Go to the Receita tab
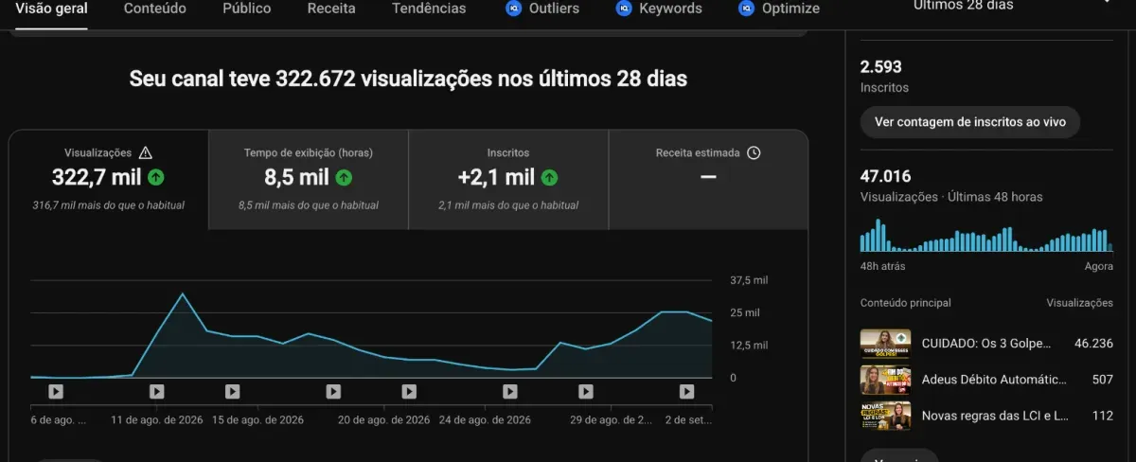Viewport: 1136px width, 462px height. point(331,9)
